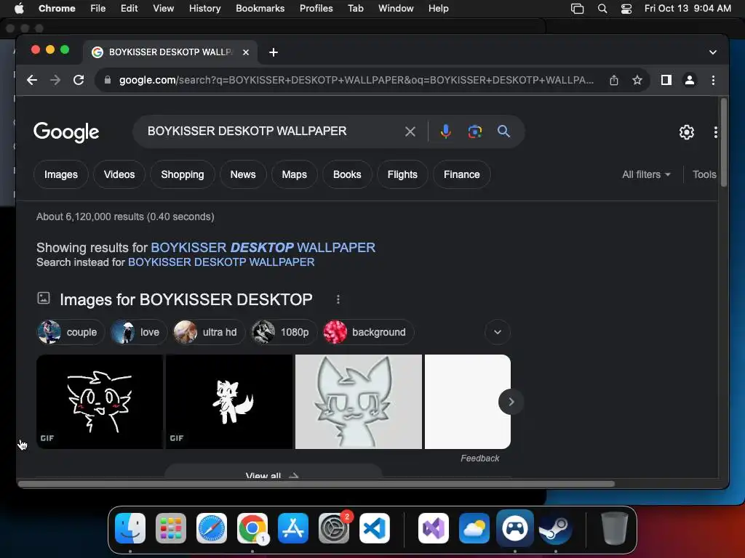Submit search with magnifier icon
The image size is (745, 558).
click(503, 132)
